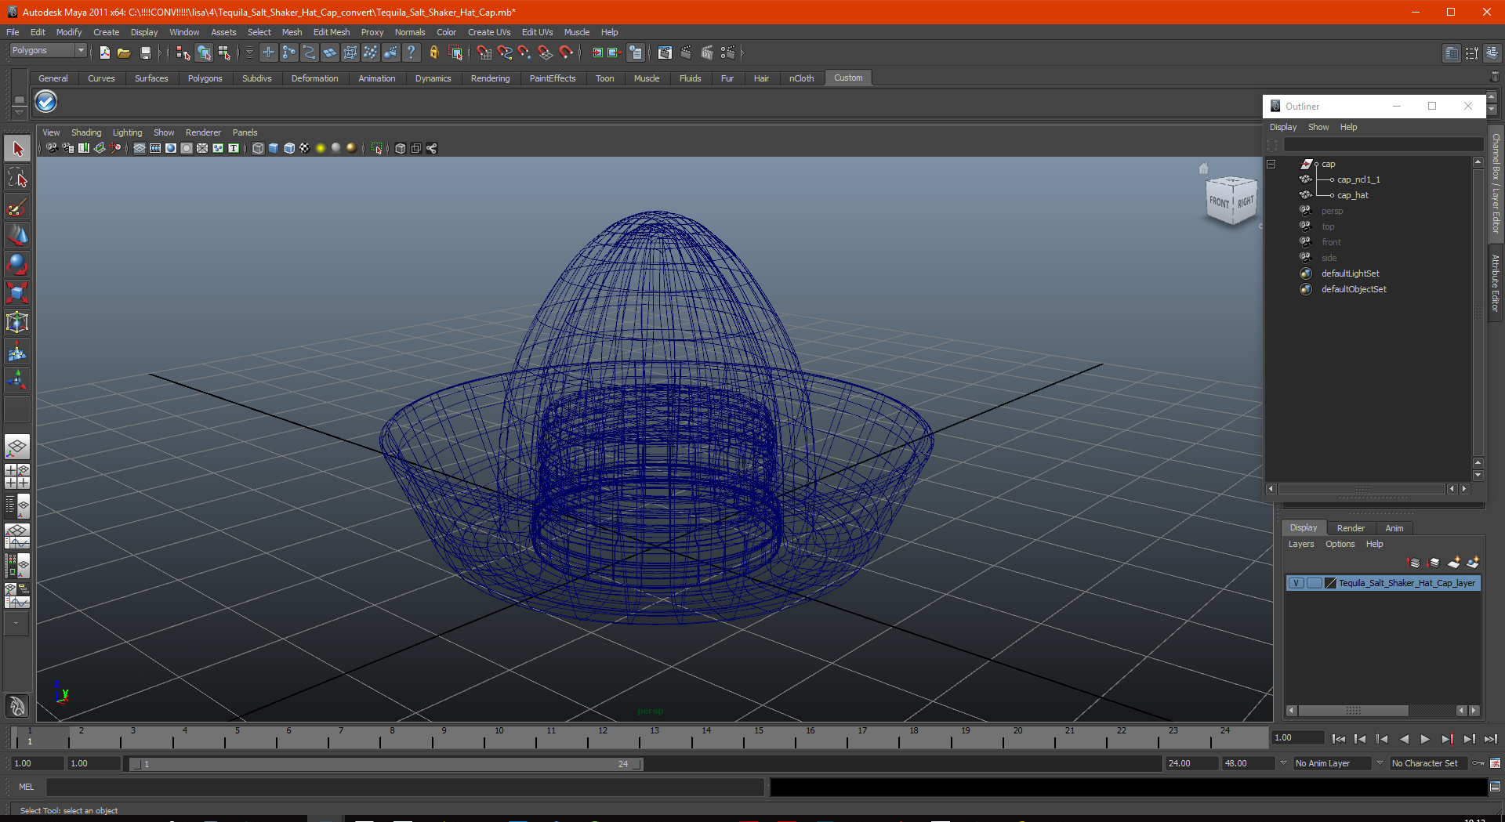
Task: Activate the Rotate tool sphere icon
Action: (x=17, y=265)
